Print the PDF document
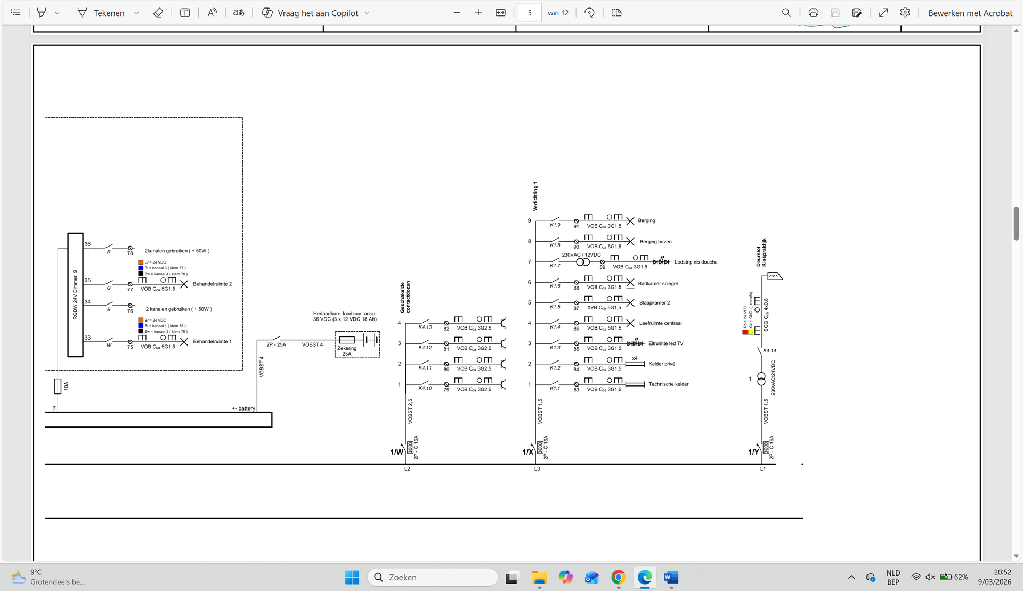 pos(813,12)
